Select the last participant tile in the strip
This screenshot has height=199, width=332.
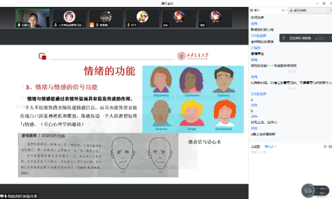(215, 18)
